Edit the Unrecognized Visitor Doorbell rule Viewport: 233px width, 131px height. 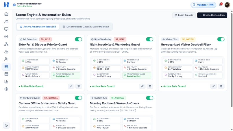click(214, 86)
